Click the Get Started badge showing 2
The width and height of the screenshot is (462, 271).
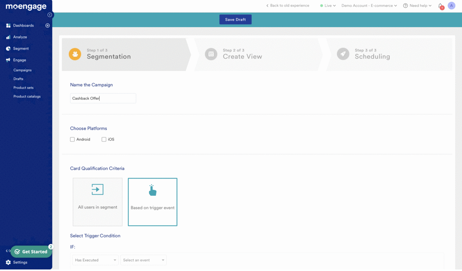[50, 247]
